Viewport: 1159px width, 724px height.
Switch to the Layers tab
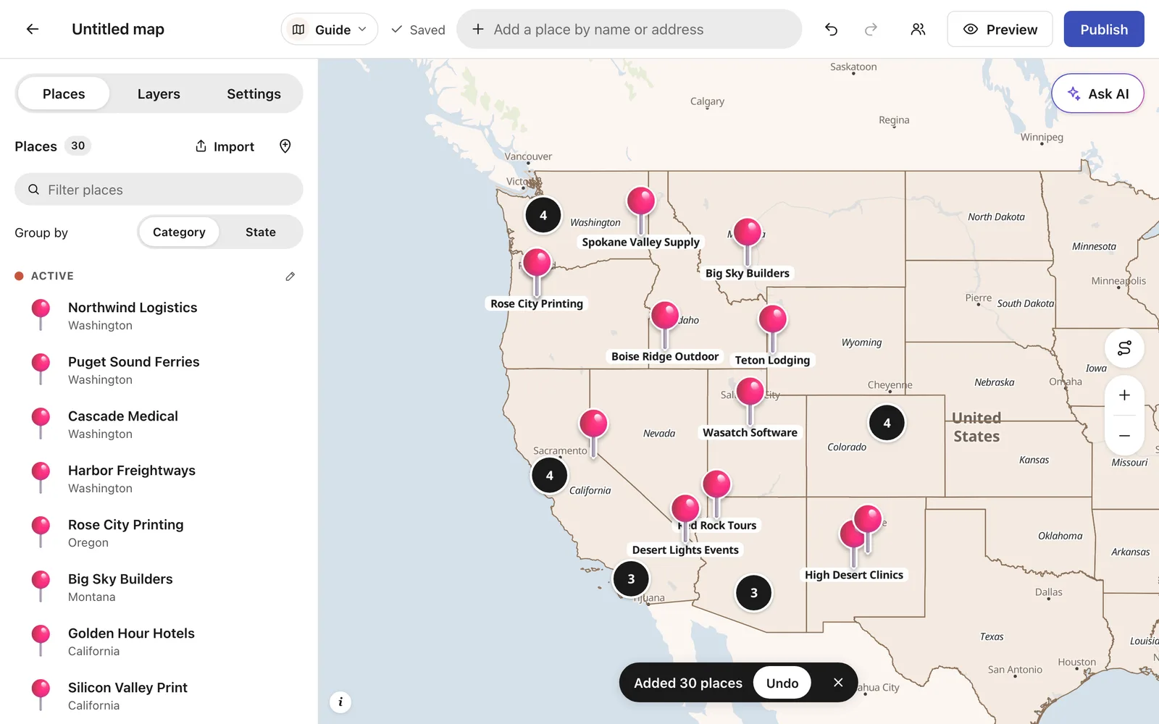[x=159, y=93]
